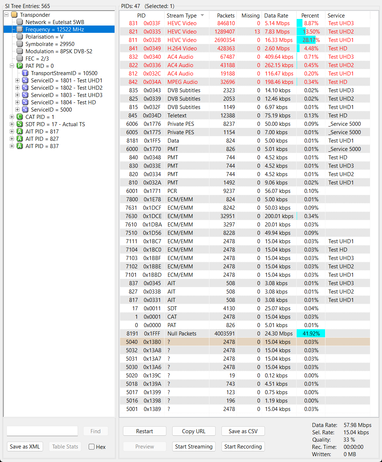Expand the AIT PID = 837 node
The height and width of the screenshot is (462, 382).
[12, 146]
